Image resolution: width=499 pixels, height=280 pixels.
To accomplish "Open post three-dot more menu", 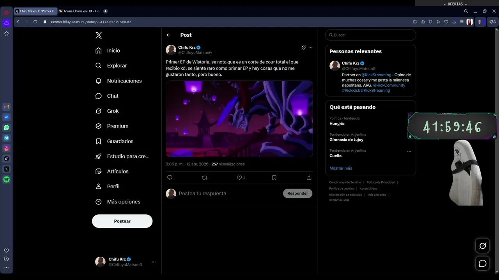I will (310, 47).
